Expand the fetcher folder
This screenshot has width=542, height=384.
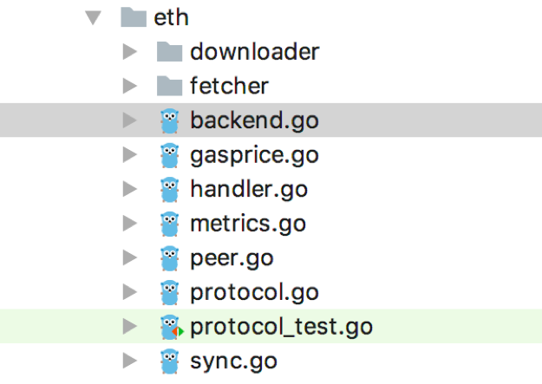(130, 86)
